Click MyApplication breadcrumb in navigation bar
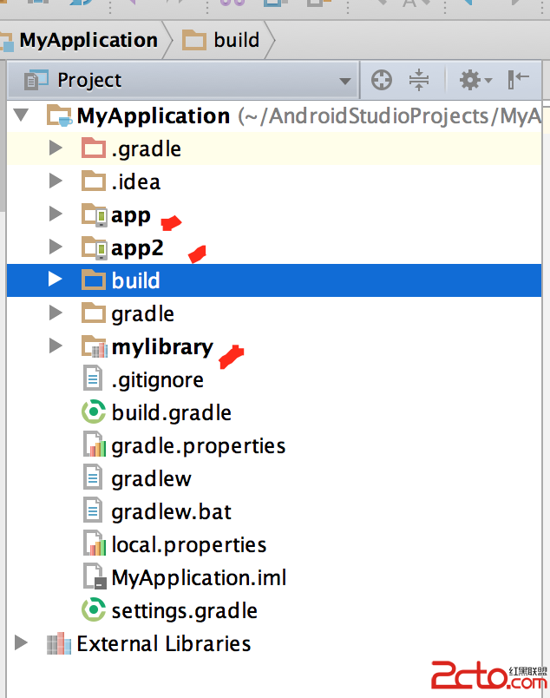The image size is (550, 698). 87,40
